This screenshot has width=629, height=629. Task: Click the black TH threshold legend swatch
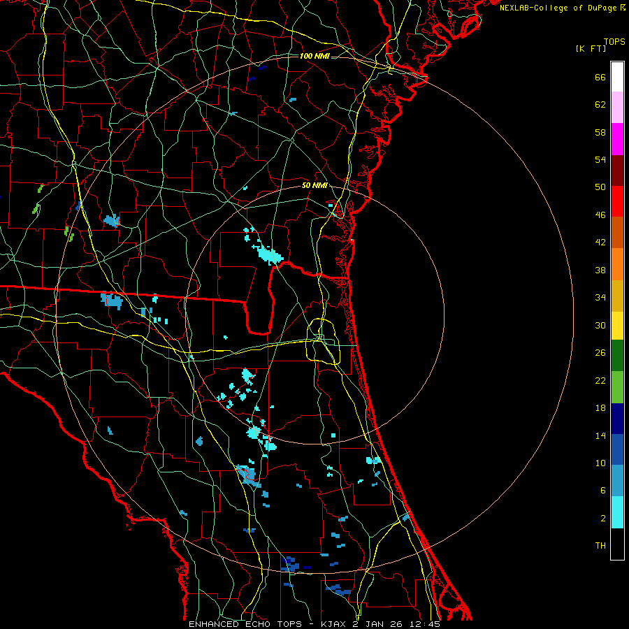(617, 544)
